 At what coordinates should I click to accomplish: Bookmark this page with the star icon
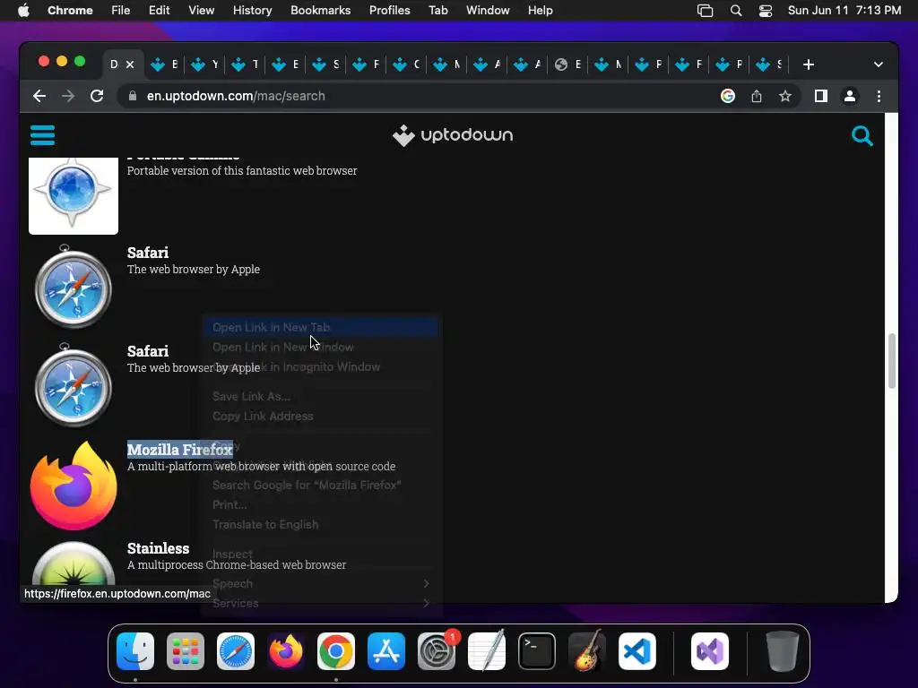tap(785, 96)
